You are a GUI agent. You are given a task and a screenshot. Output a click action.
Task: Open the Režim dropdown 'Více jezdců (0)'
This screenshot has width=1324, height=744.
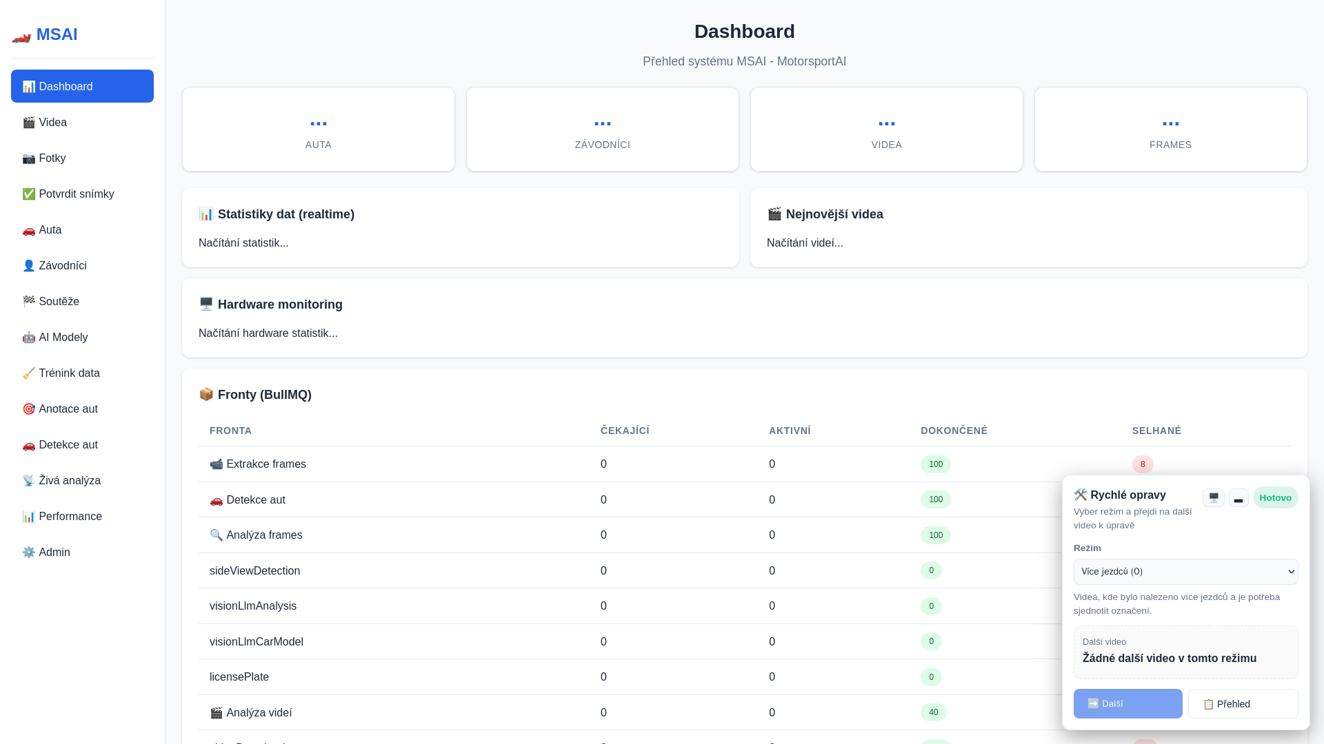[x=1185, y=572]
